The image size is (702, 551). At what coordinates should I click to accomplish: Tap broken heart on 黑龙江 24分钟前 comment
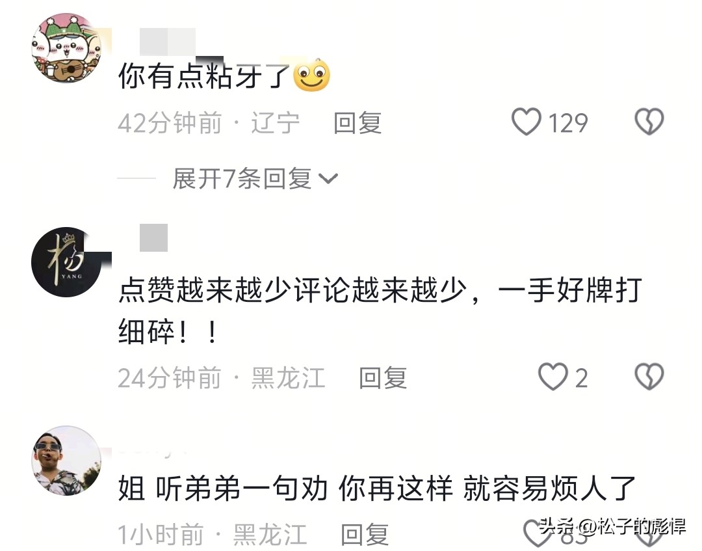point(649,377)
